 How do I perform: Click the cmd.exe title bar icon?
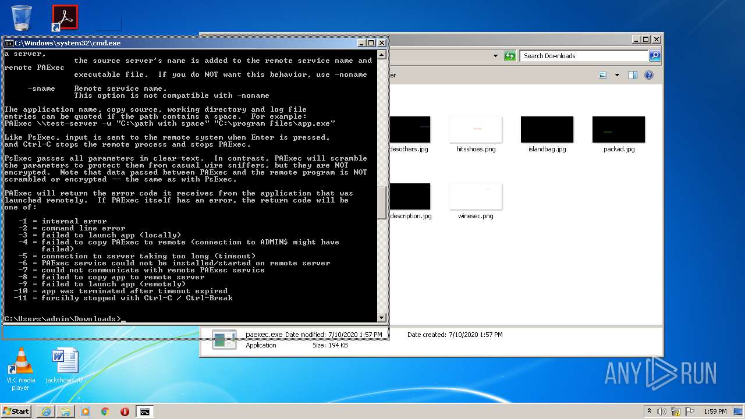[x=9, y=43]
